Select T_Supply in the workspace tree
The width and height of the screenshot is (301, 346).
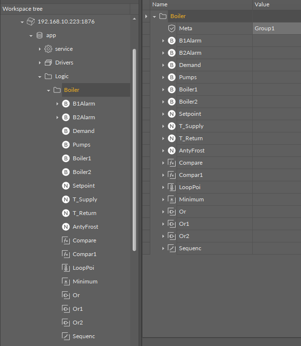coord(84,199)
